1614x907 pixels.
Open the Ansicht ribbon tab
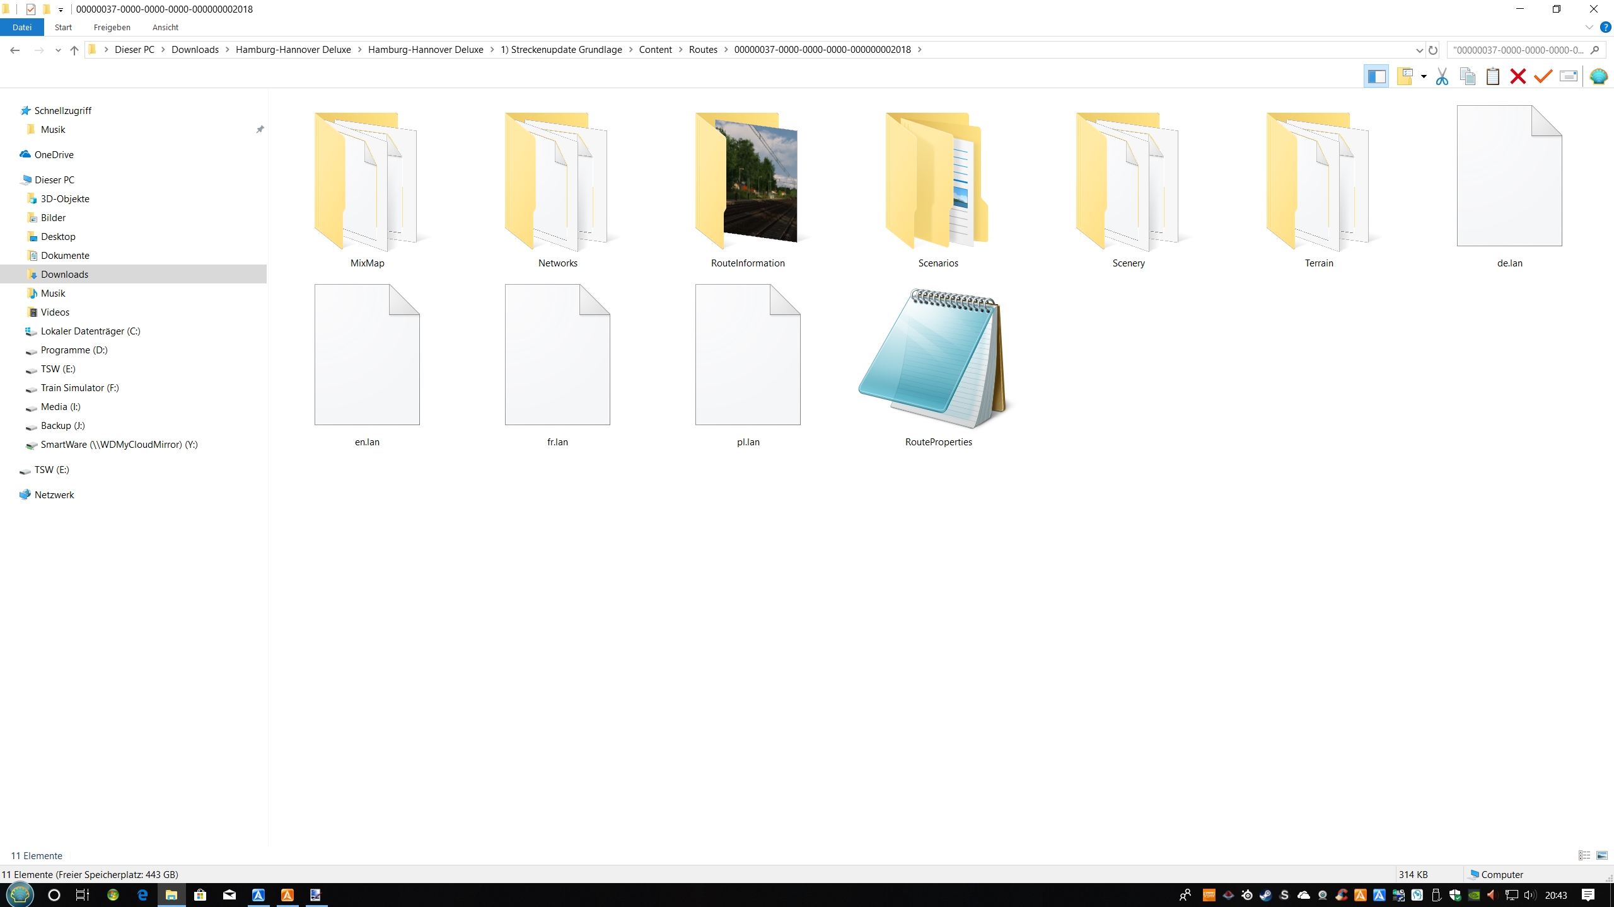click(x=165, y=28)
